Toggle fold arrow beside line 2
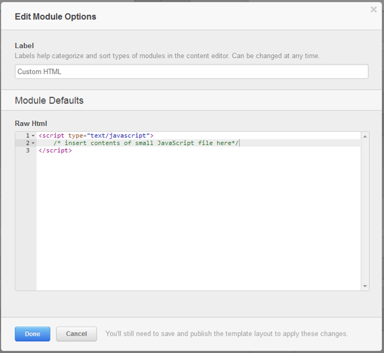 (x=33, y=143)
